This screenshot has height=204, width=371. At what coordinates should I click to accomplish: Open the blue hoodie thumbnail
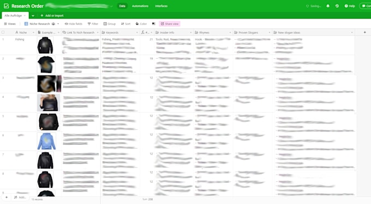(46, 141)
